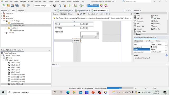Screen dimensions: 169x95
Task: Select the Menu Bar component in palette
Action: [156, 29]
